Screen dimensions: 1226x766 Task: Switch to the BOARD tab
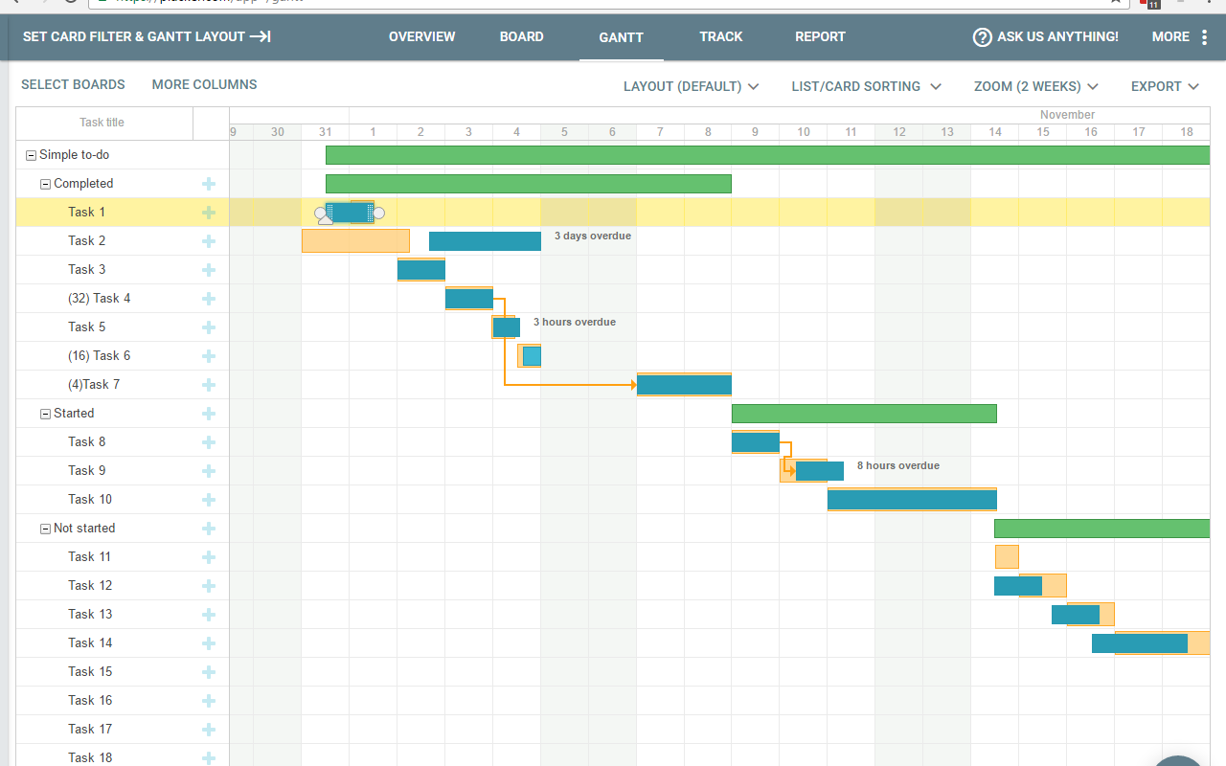[522, 37]
